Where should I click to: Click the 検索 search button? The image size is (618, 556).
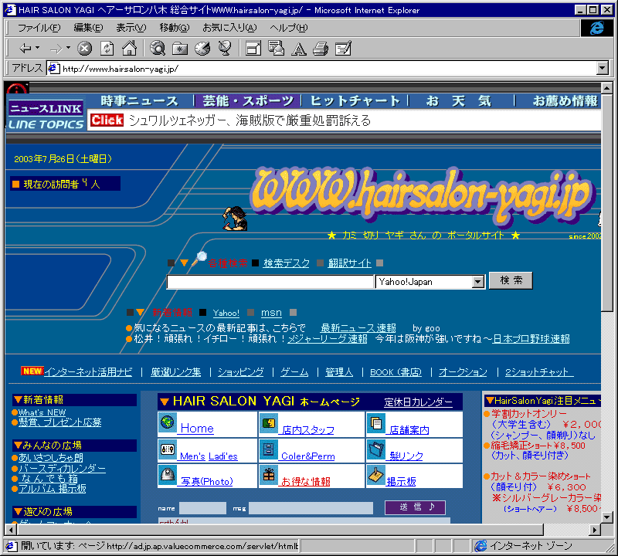(x=511, y=280)
